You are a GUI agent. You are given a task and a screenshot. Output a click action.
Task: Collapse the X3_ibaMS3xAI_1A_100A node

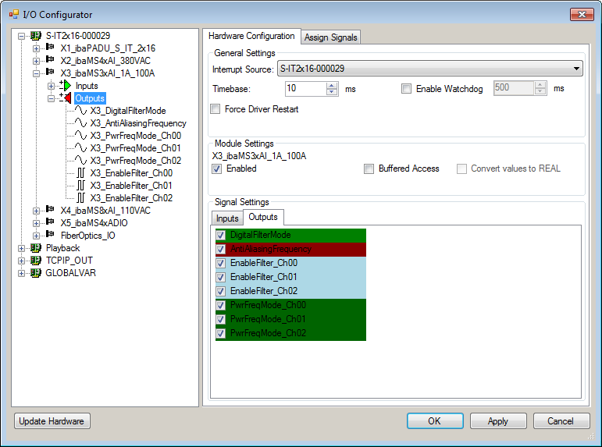pyautogui.click(x=36, y=73)
